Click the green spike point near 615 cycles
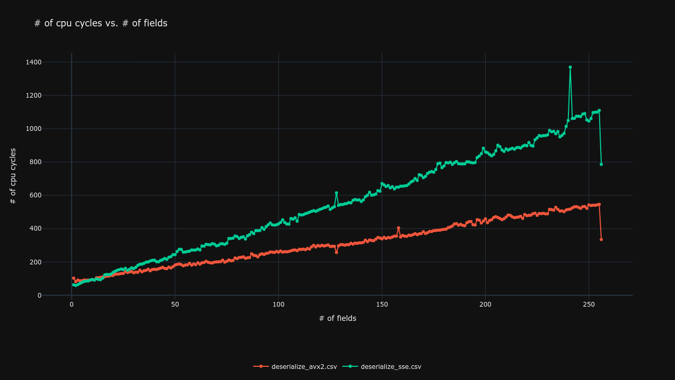The height and width of the screenshot is (380, 675). (336, 193)
